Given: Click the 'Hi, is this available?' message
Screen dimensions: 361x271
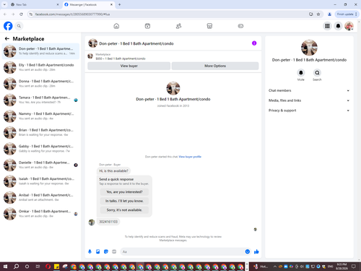Looking at the screenshot, I should [113, 171].
